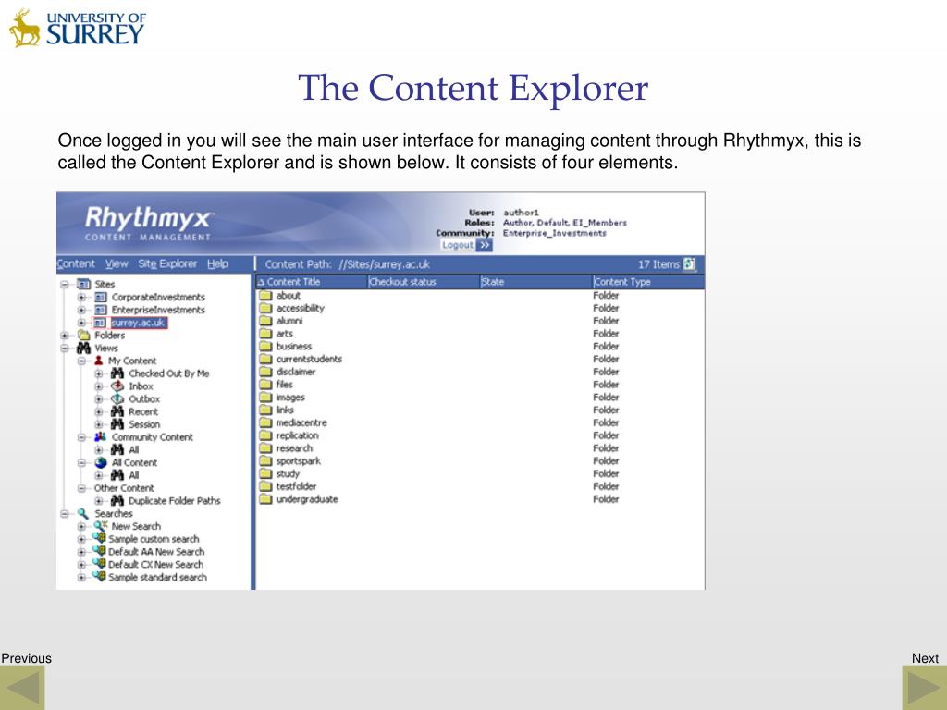This screenshot has width=947, height=710.
Task: Select the testfolder folder row
Action: pos(481,486)
